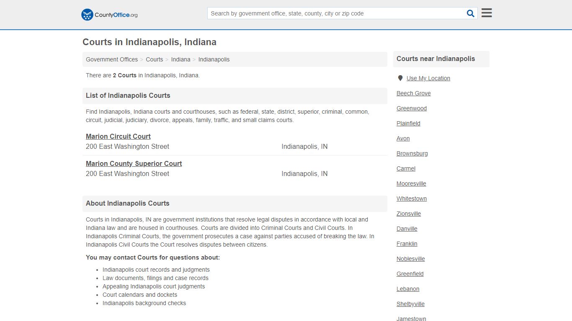Open the Marion Circuit Court link
572x321 pixels.
pyautogui.click(x=118, y=136)
